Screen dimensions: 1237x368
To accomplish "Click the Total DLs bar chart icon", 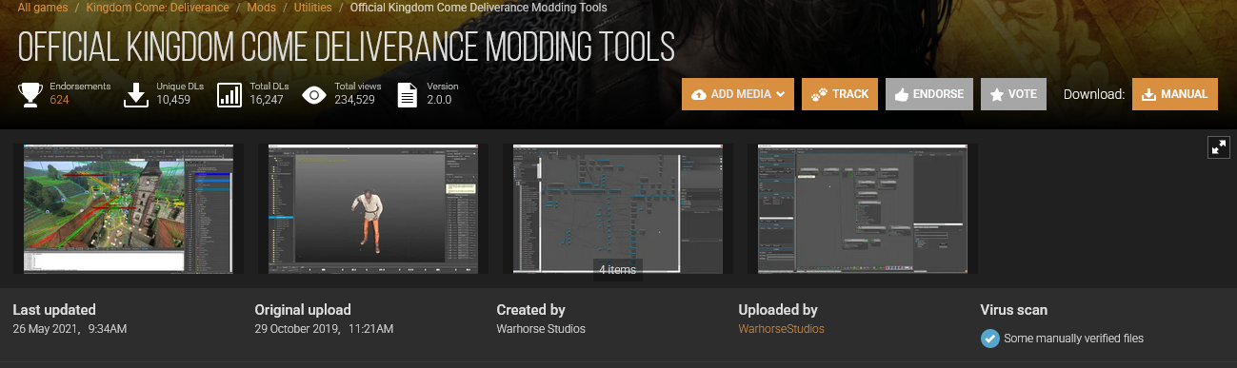I will pyautogui.click(x=229, y=94).
